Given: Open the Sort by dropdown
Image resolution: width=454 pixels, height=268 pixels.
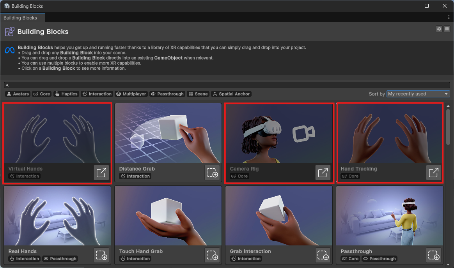Looking at the screenshot, I should [x=418, y=94].
